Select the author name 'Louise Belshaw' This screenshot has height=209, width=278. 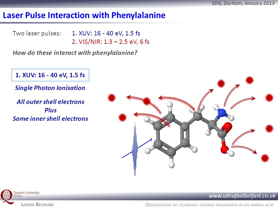point(37,205)
